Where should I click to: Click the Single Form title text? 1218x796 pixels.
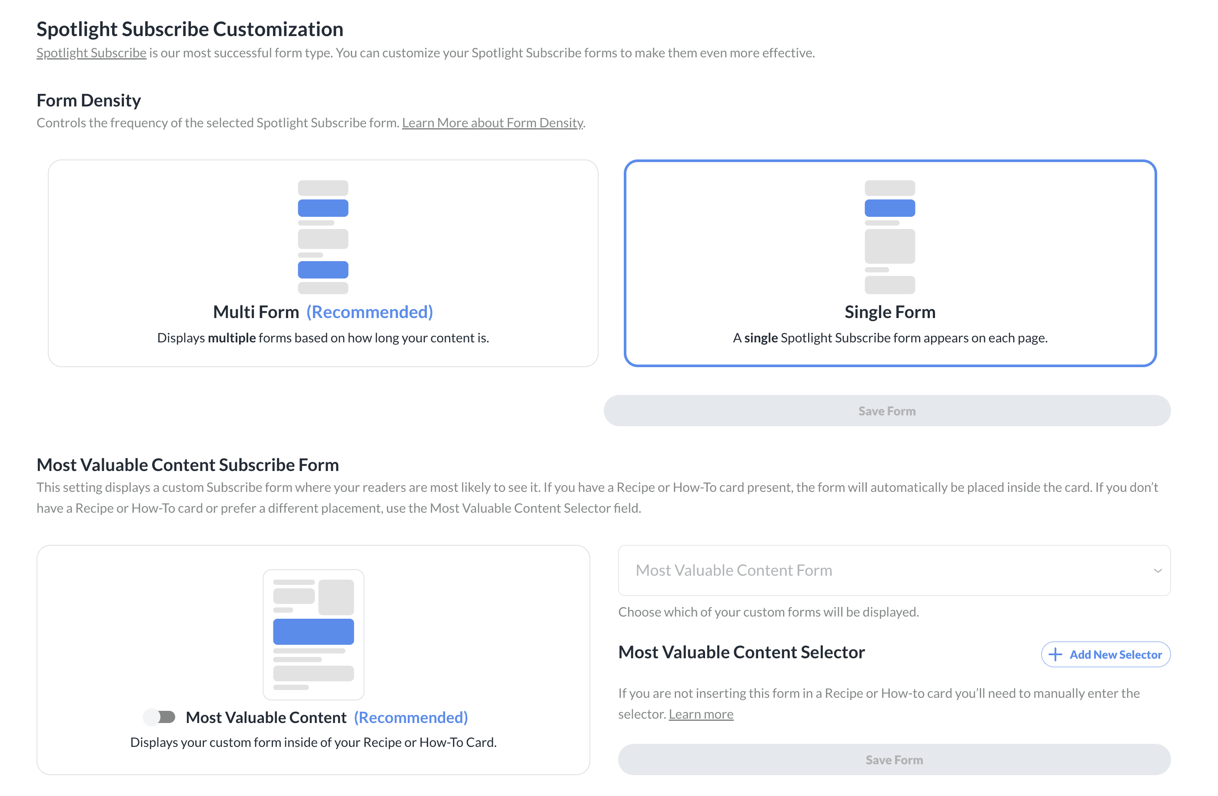(889, 312)
